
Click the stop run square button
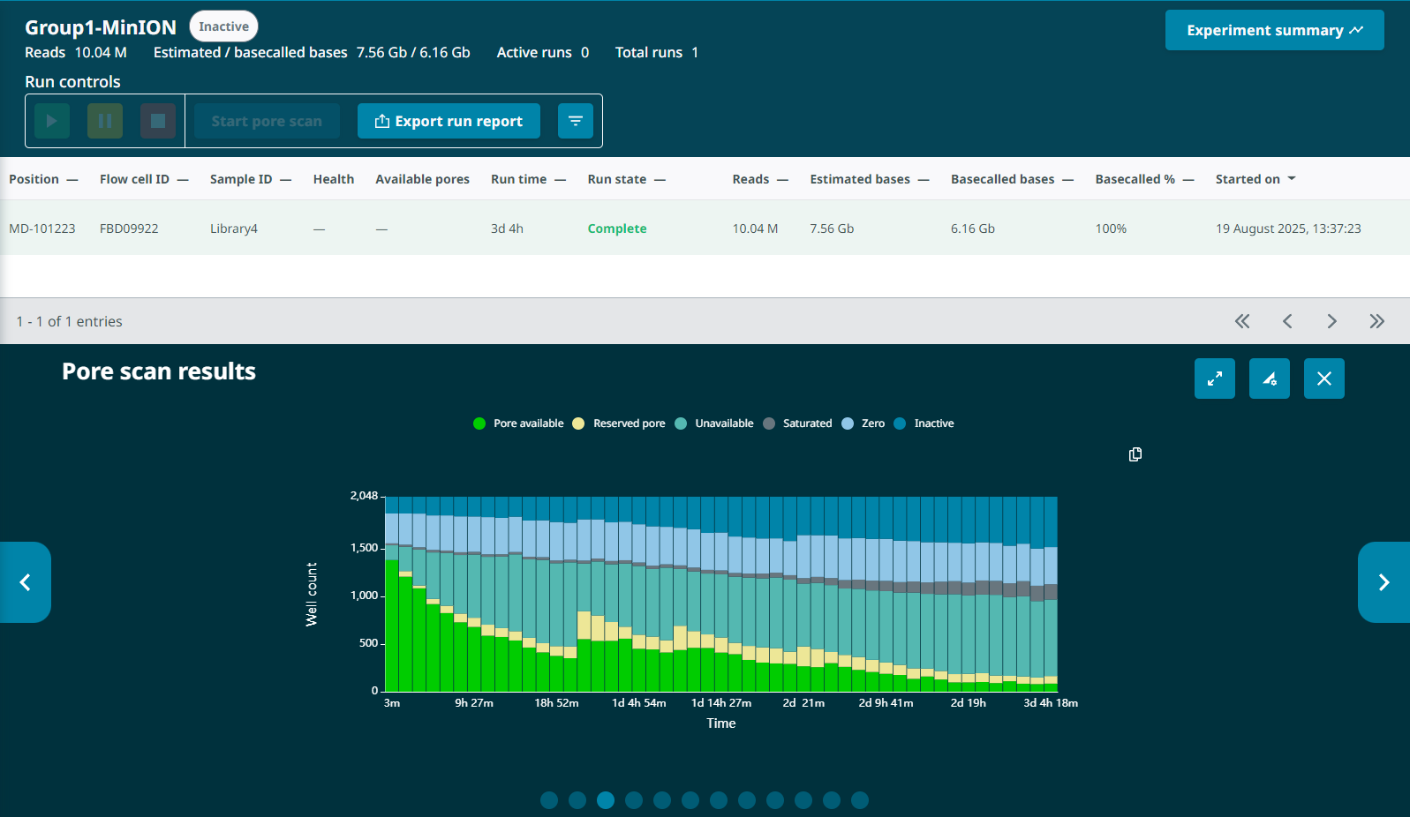pos(158,121)
